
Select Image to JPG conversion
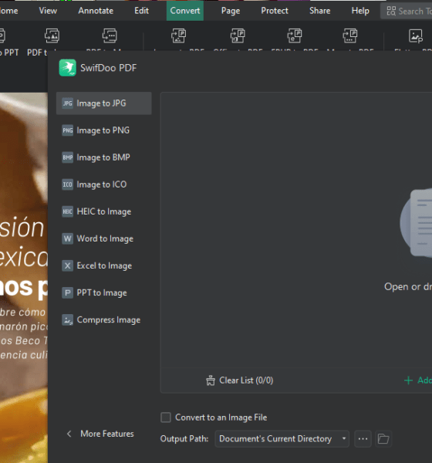[x=104, y=103]
